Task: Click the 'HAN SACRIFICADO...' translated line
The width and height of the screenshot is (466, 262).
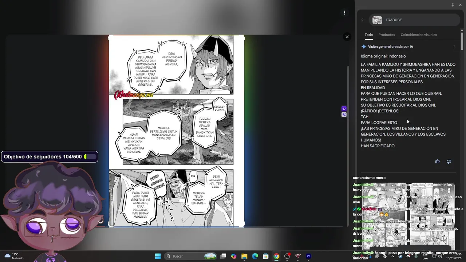Action: pyautogui.click(x=379, y=146)
